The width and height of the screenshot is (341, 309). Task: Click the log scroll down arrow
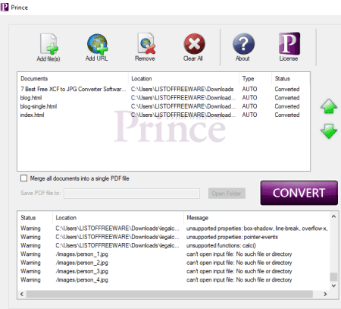point(333,285)
